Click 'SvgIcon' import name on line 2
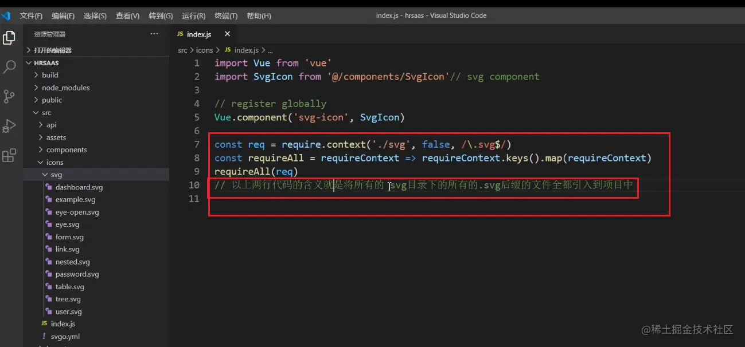Image resolution: width=745 pixels, height=347 pixels. tap(273, 77)
